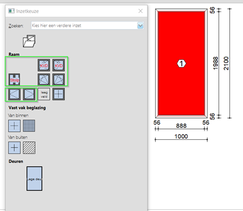Choose Van binnen gray panel fill
Screen dimensions: 243x211
pyautogui.click(x=29, y=126)
